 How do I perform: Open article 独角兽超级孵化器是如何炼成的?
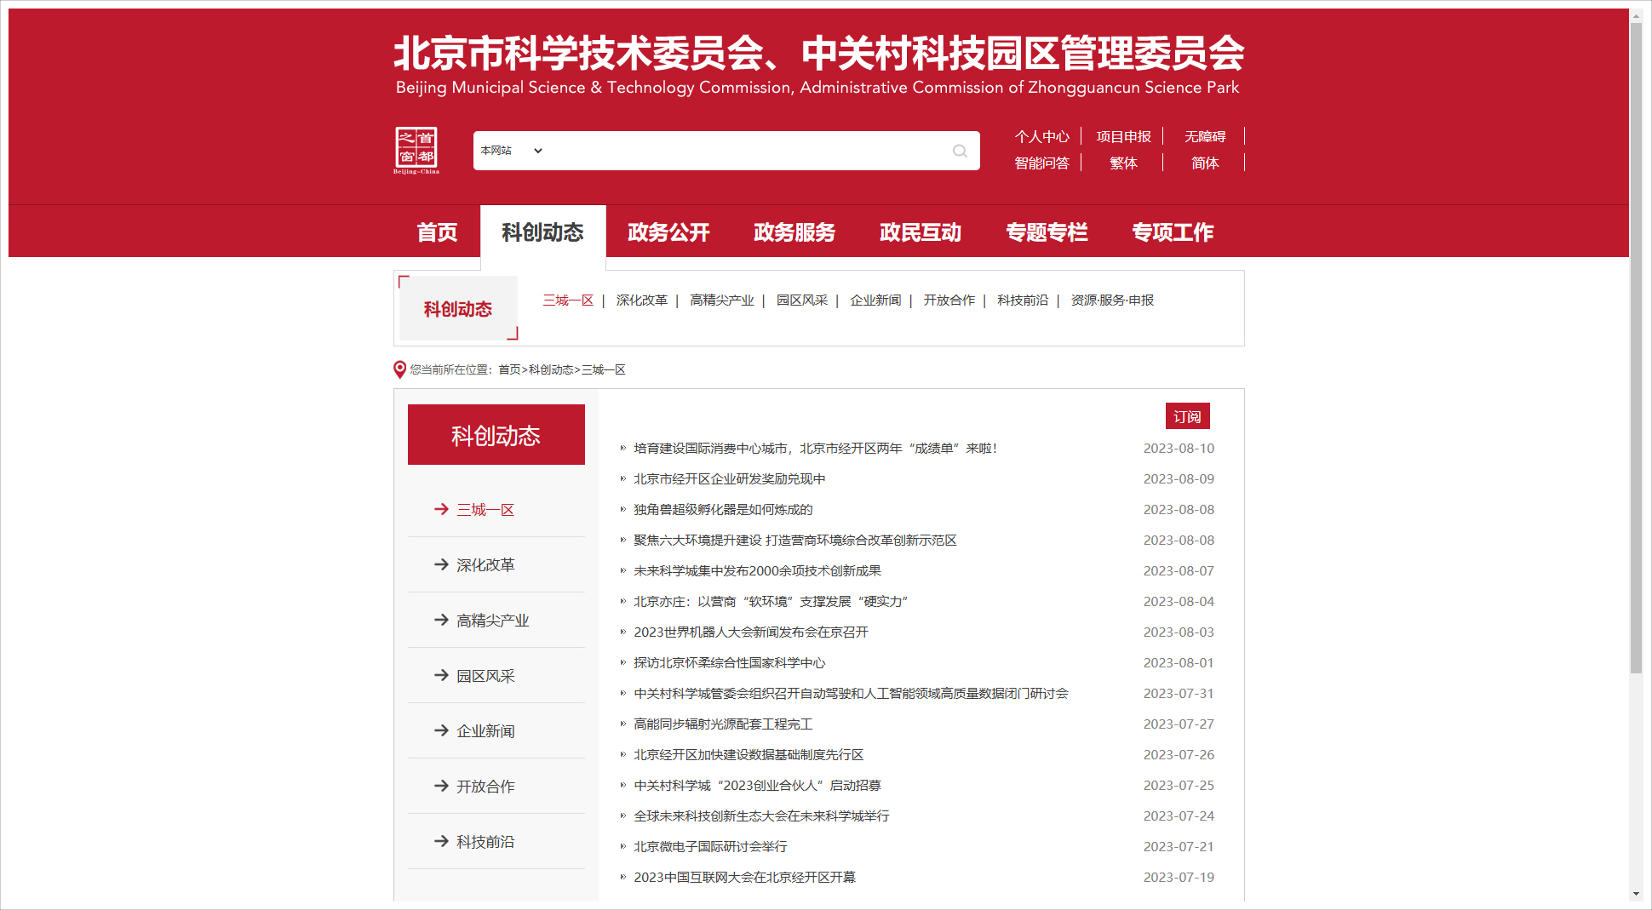(723, 510)
